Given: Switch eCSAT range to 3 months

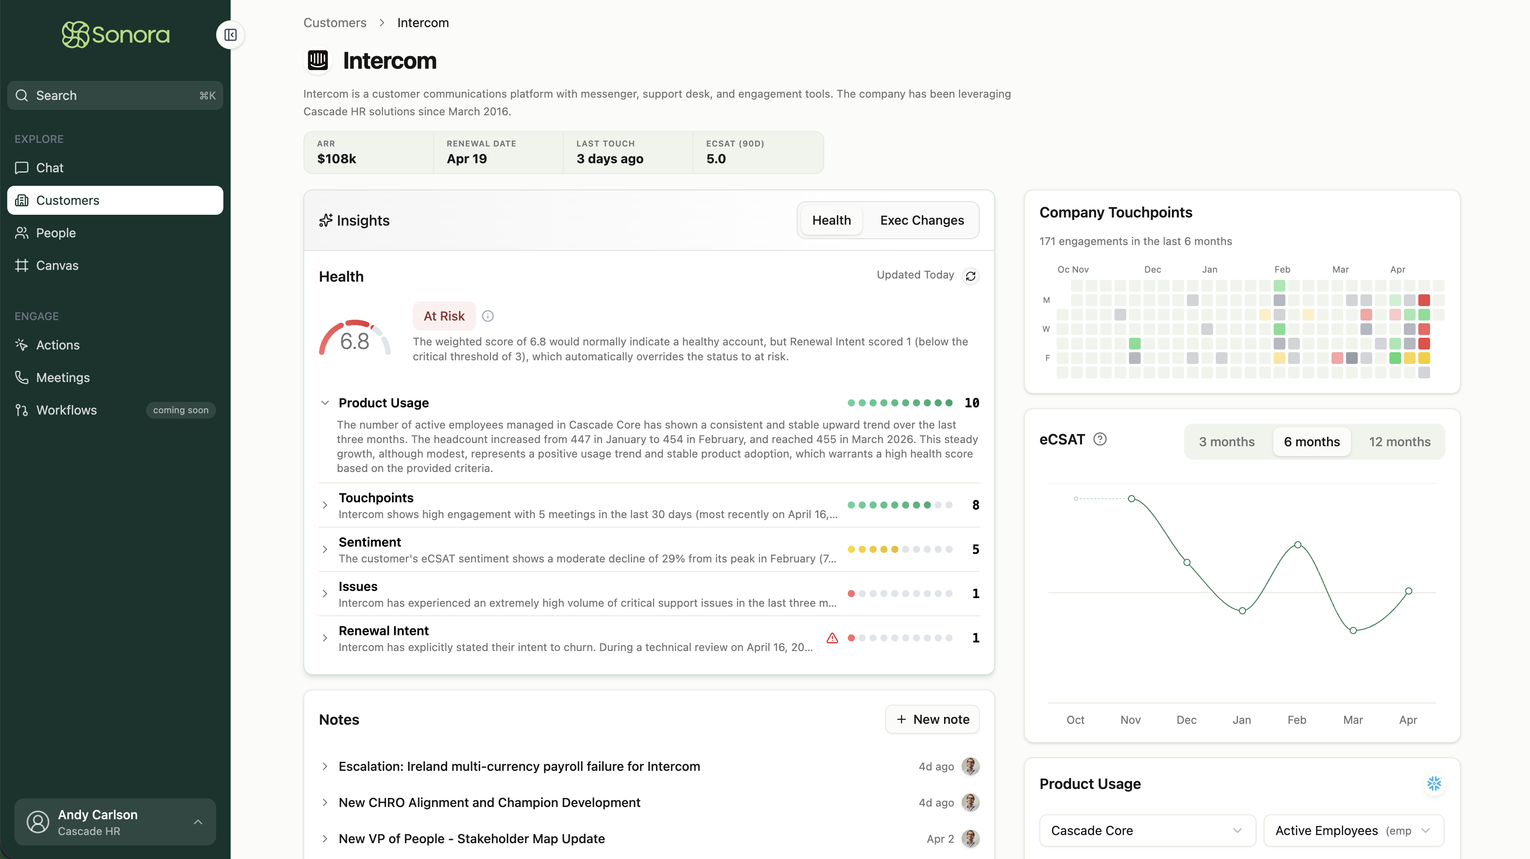Looking at the screenshot, I should tap(1227, 441).
